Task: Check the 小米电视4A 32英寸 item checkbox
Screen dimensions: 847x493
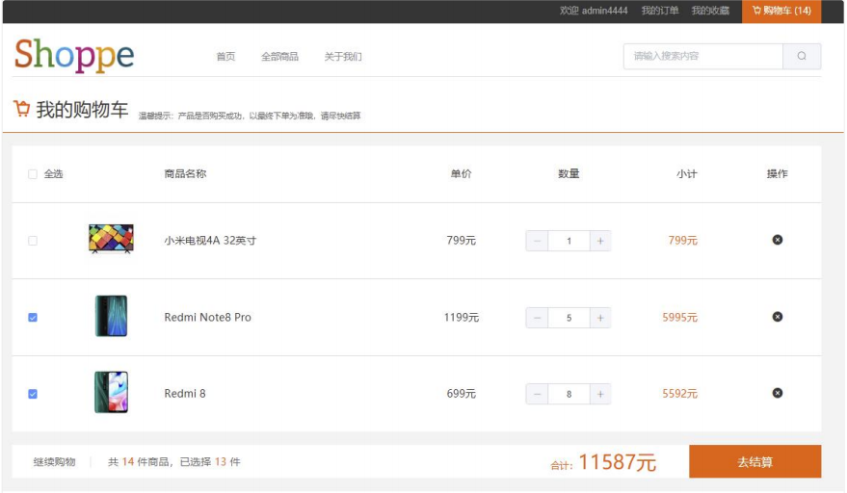Action: (x=33, y=241)
